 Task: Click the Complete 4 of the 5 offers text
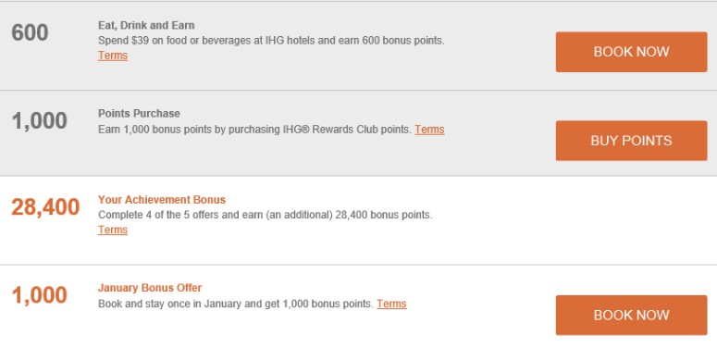tap(266, 215)
